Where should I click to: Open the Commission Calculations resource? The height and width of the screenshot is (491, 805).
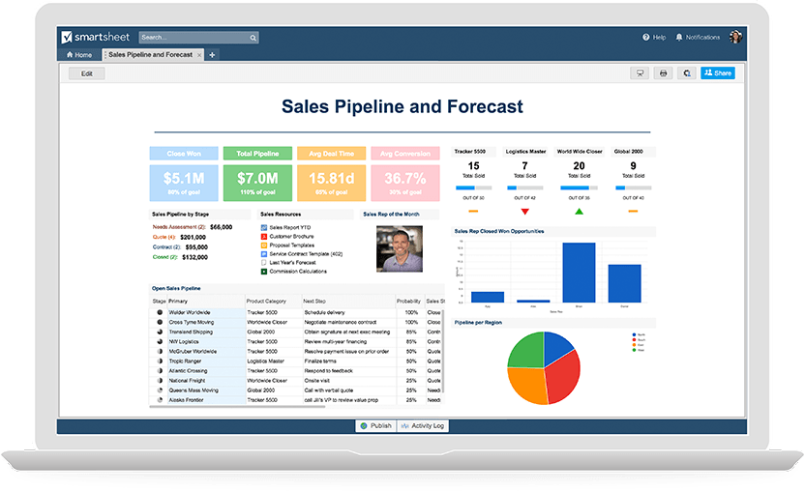click(x=303, y=271)
